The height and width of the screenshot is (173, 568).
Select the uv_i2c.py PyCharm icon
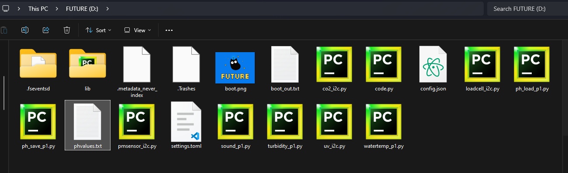click(x=334, y=122)
